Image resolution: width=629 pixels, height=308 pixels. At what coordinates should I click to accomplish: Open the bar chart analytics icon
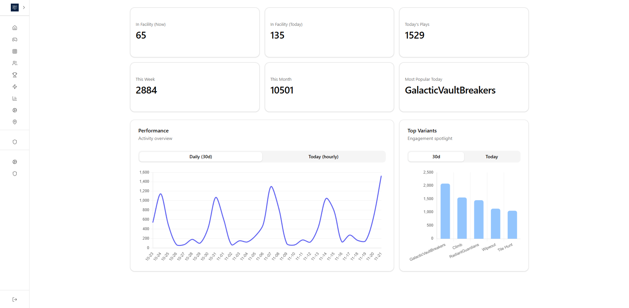(15, 98)
